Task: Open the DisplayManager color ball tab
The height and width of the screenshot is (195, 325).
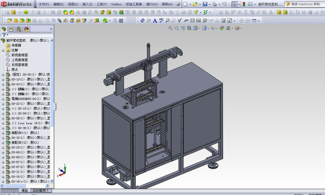Action: click(26, 29)
